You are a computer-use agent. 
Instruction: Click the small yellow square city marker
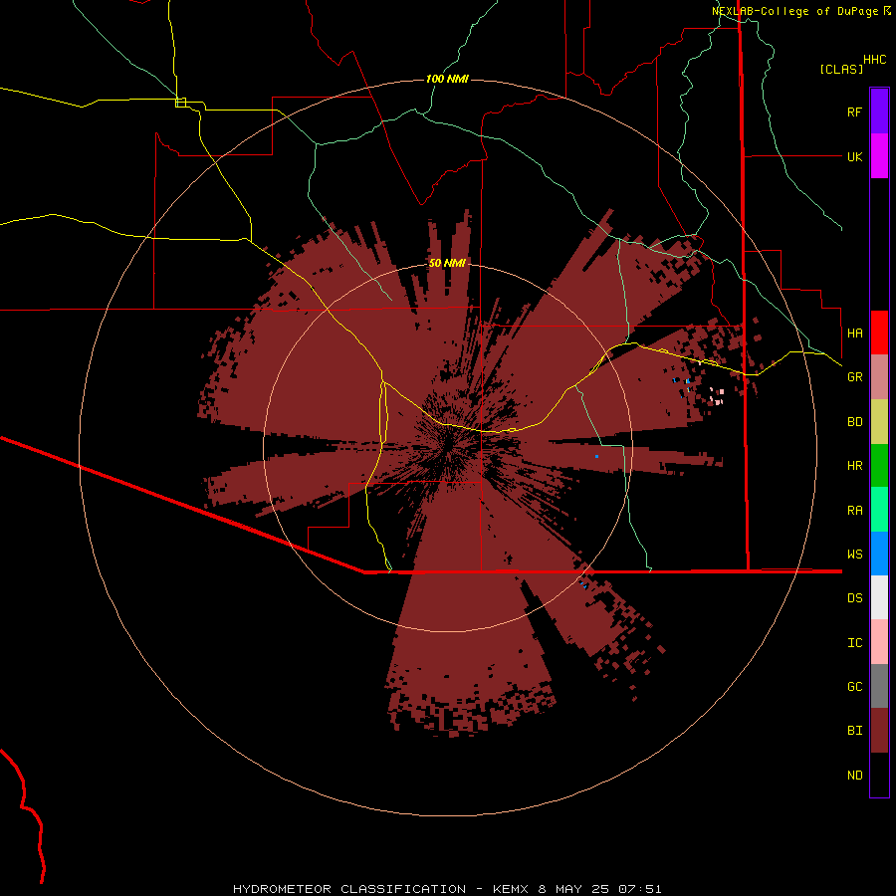click(180, 103)
